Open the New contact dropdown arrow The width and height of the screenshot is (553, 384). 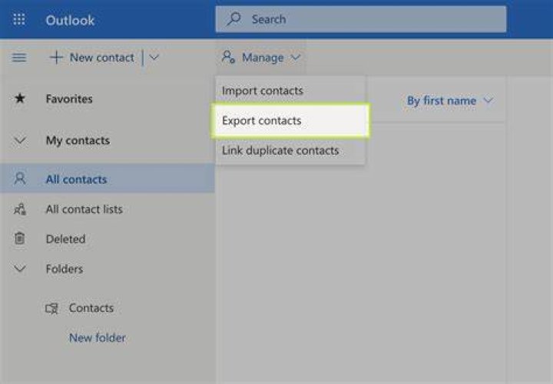(154, 57)
